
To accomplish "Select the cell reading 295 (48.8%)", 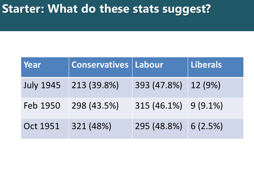I will [x=160, y=129].
